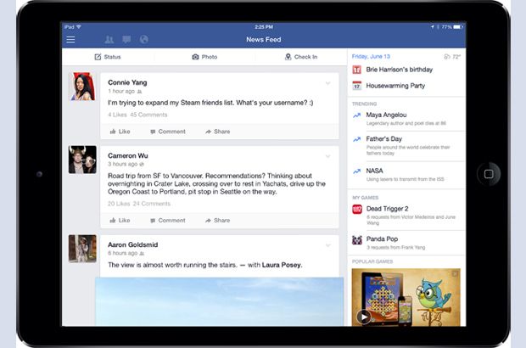Open Aaron Goldsmid's profile picture
The image size is (526, 348).
[82, 249]
